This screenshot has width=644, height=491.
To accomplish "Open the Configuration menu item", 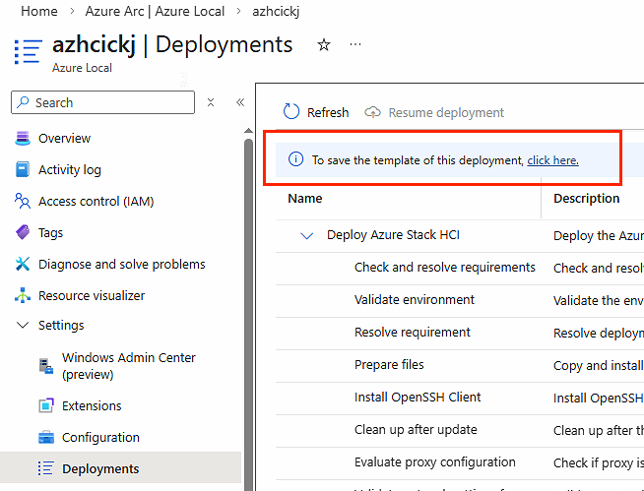I will point(100,438).
